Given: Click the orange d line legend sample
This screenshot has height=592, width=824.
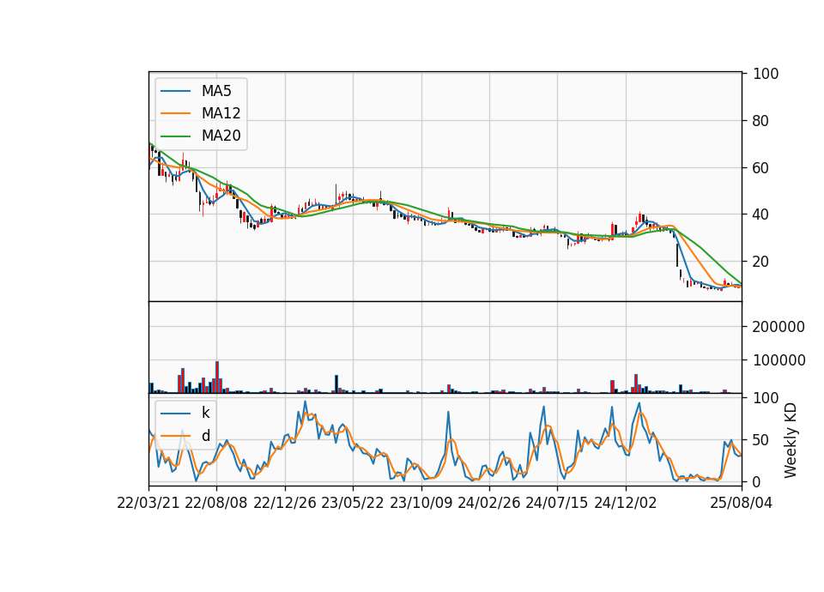Looking at the screenshot, I should pyautogui.click(x=175, y=436).
